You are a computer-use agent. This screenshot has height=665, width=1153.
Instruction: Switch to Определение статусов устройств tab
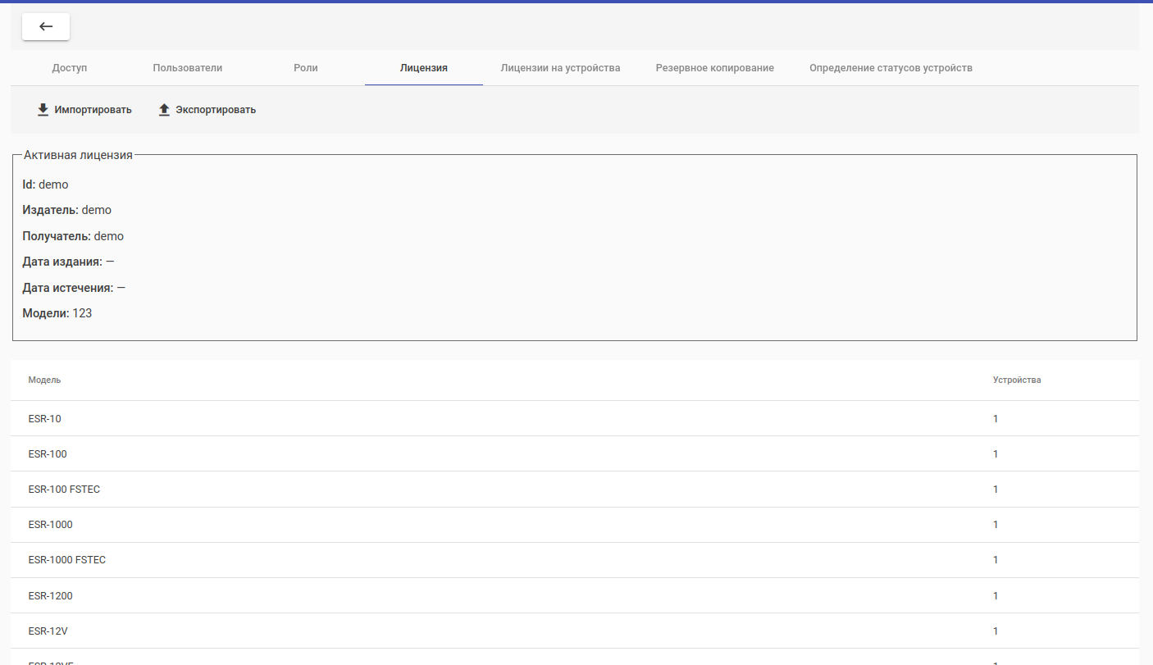pyautogui.click(x=891, y=68)
